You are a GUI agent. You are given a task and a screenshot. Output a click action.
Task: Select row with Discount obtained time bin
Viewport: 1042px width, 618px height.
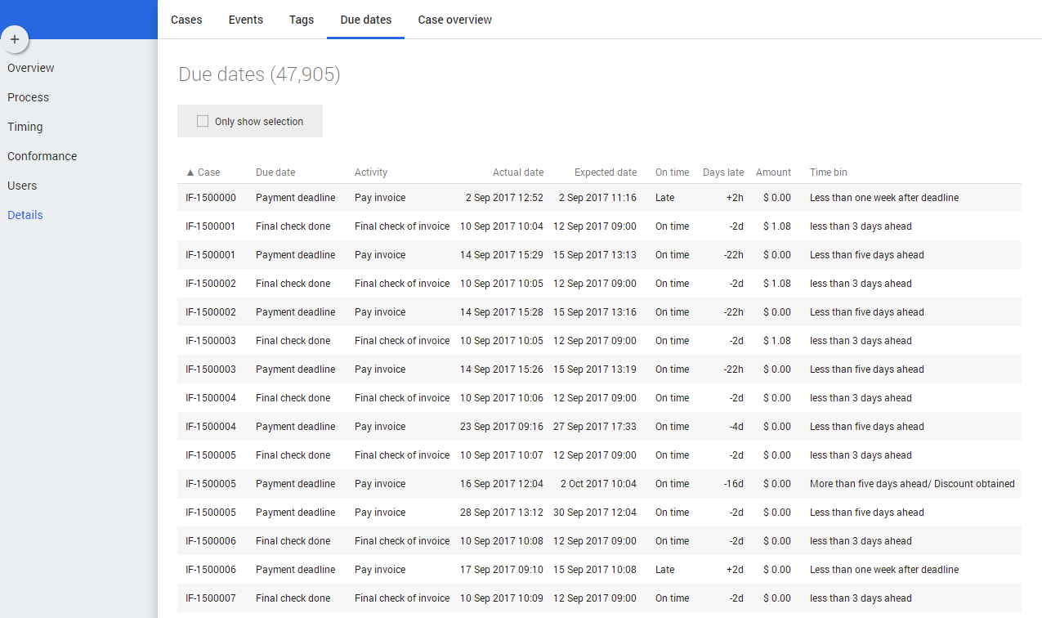tap(911, 484)
